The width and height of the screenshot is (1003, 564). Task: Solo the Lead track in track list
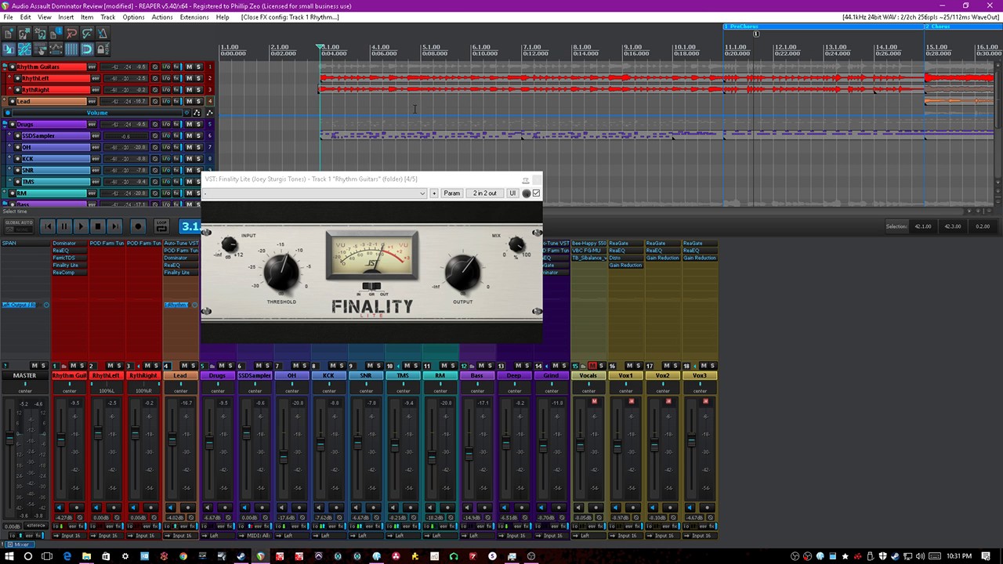[198, 101]
